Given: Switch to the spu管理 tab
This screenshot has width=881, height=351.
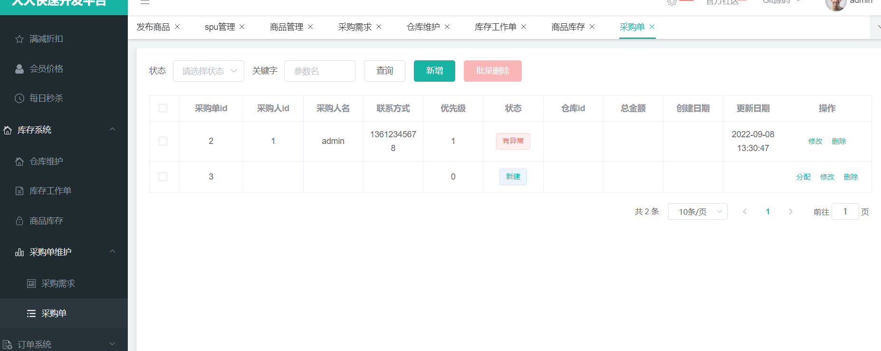Looking at the screenshot, I should pyautogui.click(x=220, y=27).
